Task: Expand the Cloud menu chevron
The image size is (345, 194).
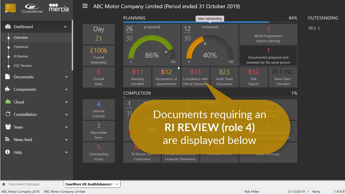Action: 66,102
